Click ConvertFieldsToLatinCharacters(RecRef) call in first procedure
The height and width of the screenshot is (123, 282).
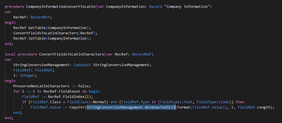pos(56,33)
